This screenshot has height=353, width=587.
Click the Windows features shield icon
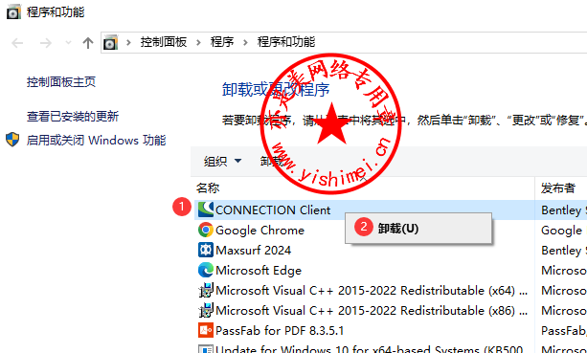point(12,140)
